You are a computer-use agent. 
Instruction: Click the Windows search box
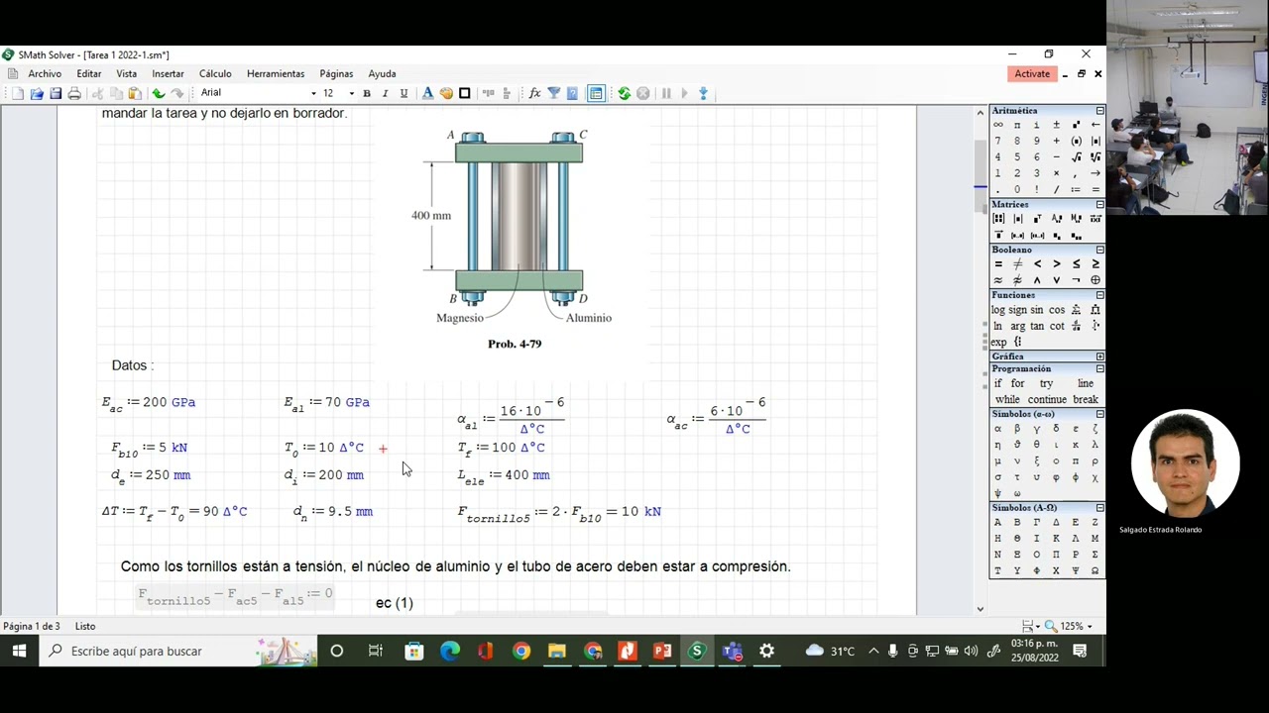pos(178,651)
